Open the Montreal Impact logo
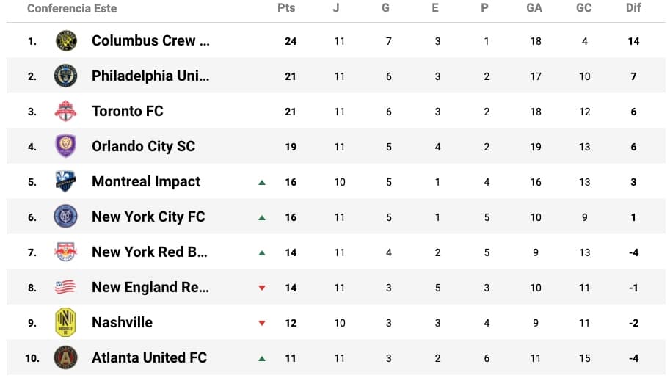This screenshot has width=670, height=378. [66, 181]
